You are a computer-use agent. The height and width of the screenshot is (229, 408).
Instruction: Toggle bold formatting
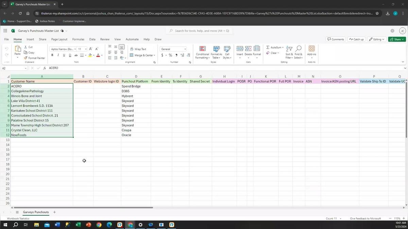[x=52, y=55]
